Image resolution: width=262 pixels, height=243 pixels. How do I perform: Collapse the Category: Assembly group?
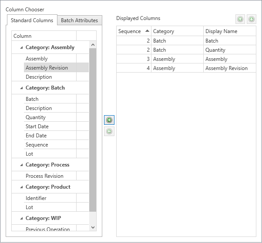click(20, 47)
